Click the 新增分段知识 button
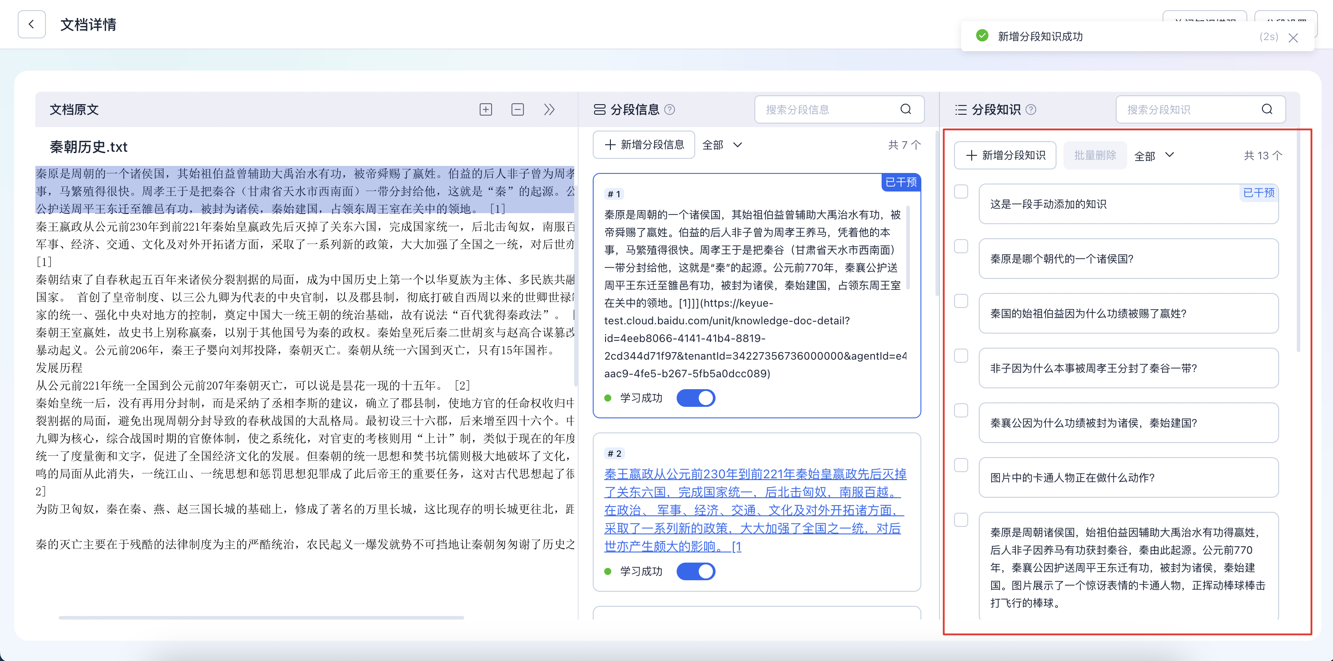 (1005, 155)
